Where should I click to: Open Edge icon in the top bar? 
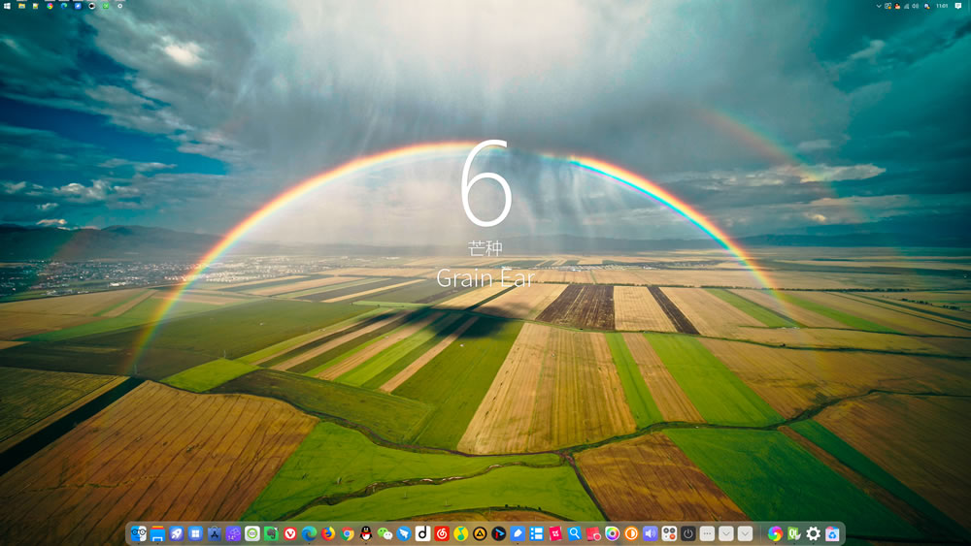pyautogui.click(x=64, y=6)
